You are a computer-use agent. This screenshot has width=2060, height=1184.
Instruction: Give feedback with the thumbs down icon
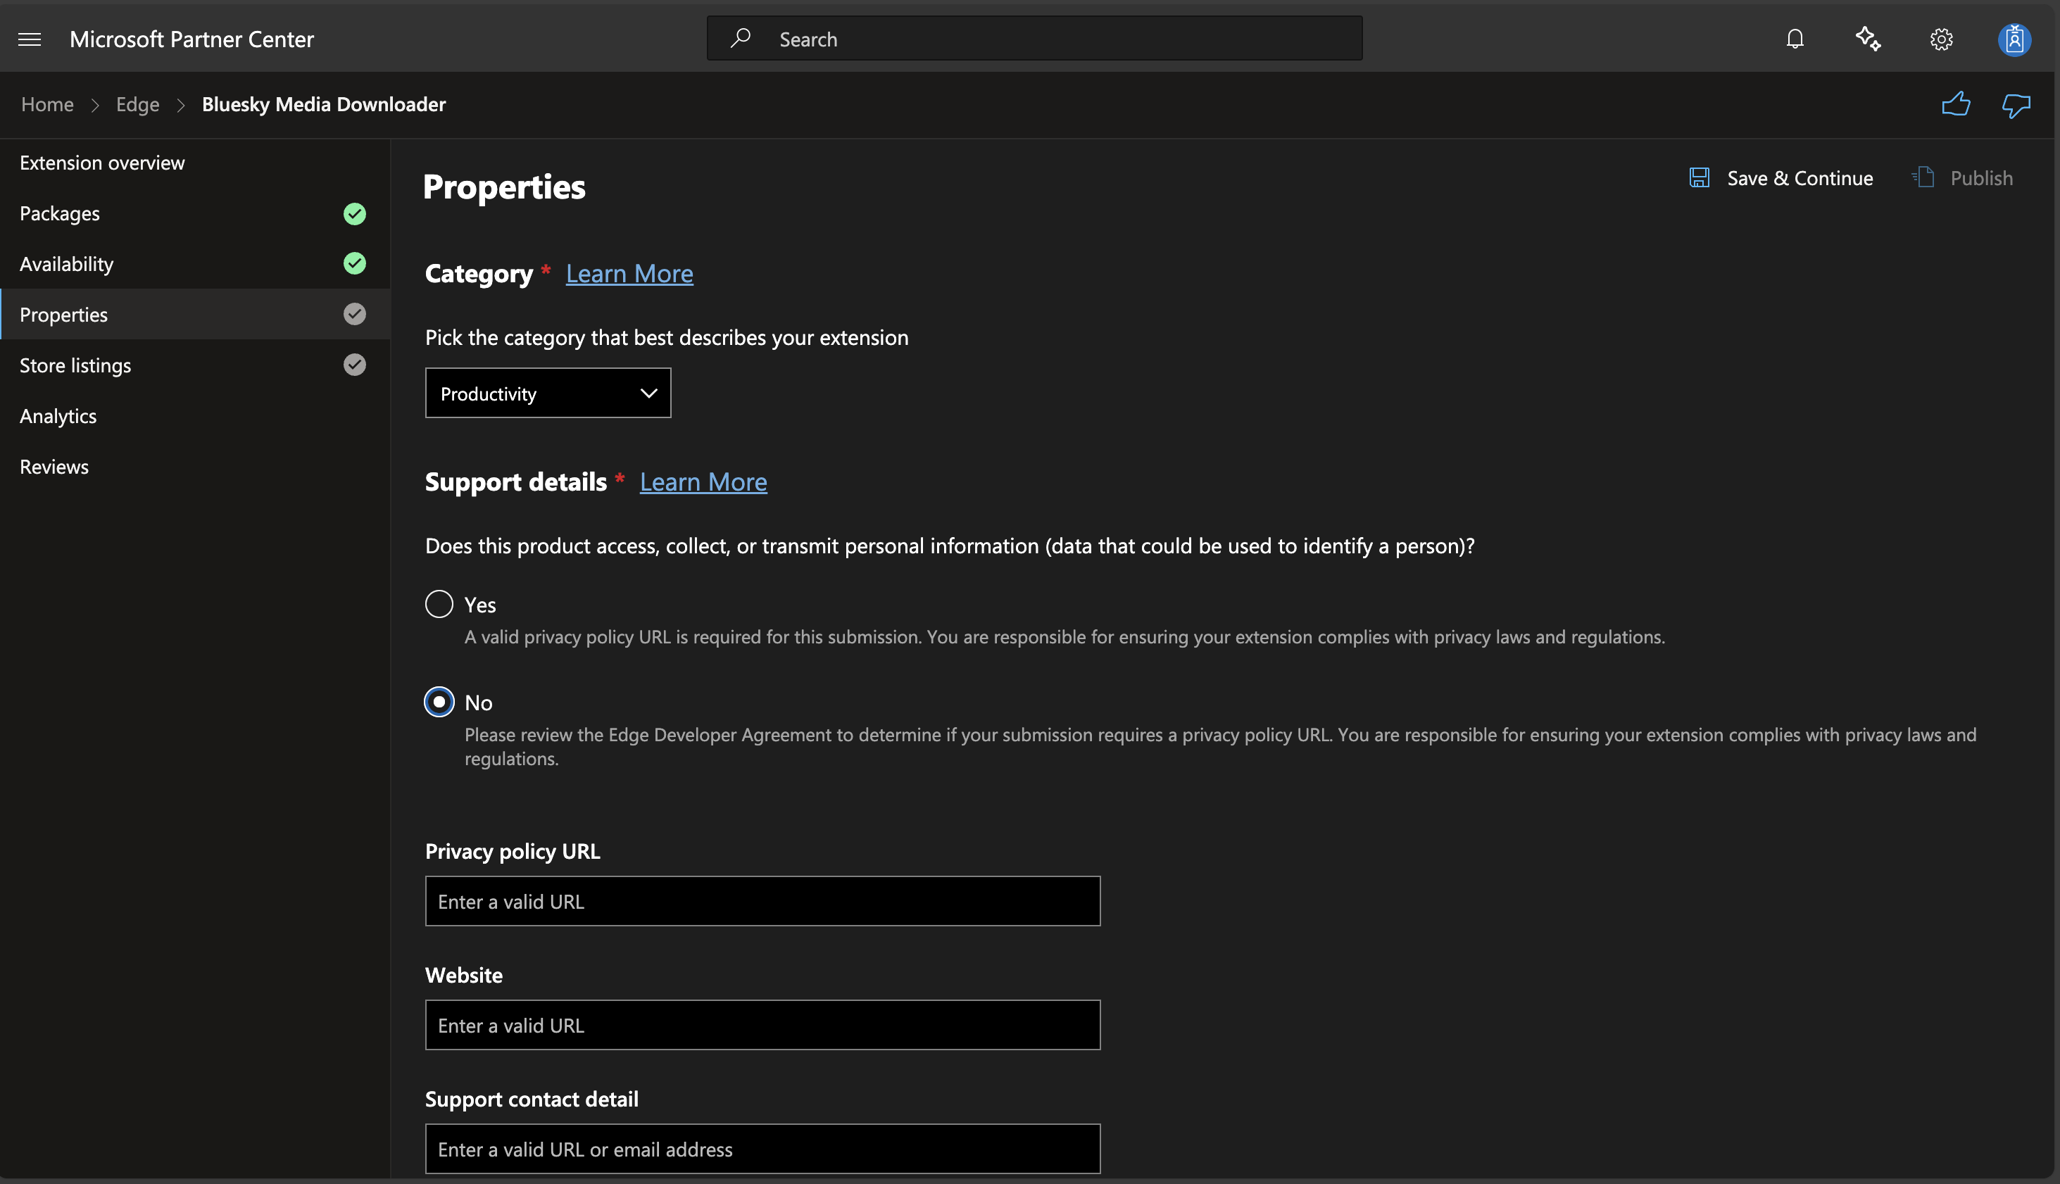click(x=2016, y=104)
